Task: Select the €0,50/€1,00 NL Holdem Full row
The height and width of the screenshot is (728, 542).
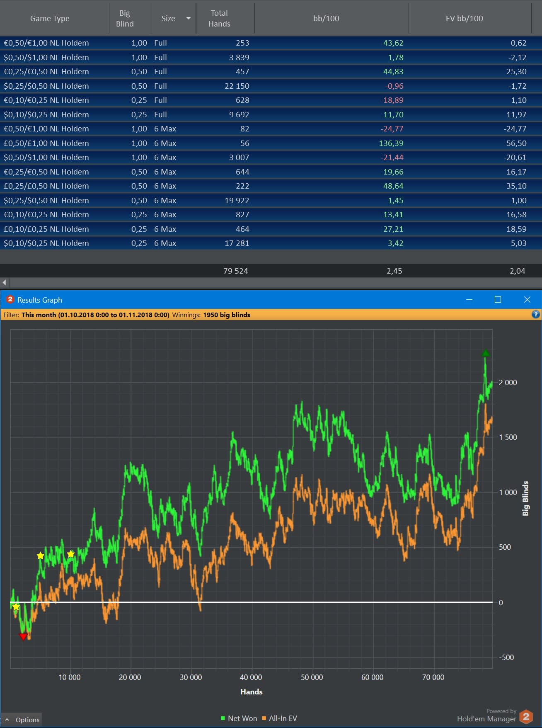Action: click(x=271, y=43)
